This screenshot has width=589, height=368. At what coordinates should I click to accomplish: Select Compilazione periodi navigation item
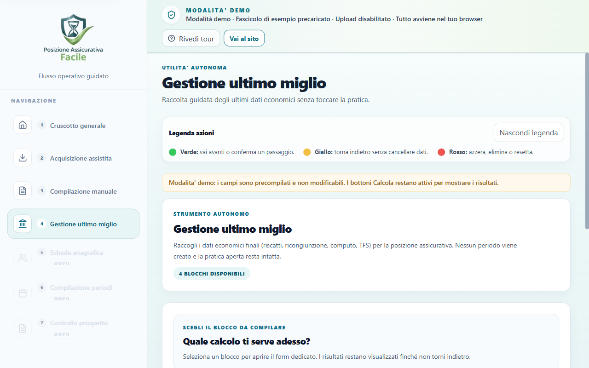73,293
